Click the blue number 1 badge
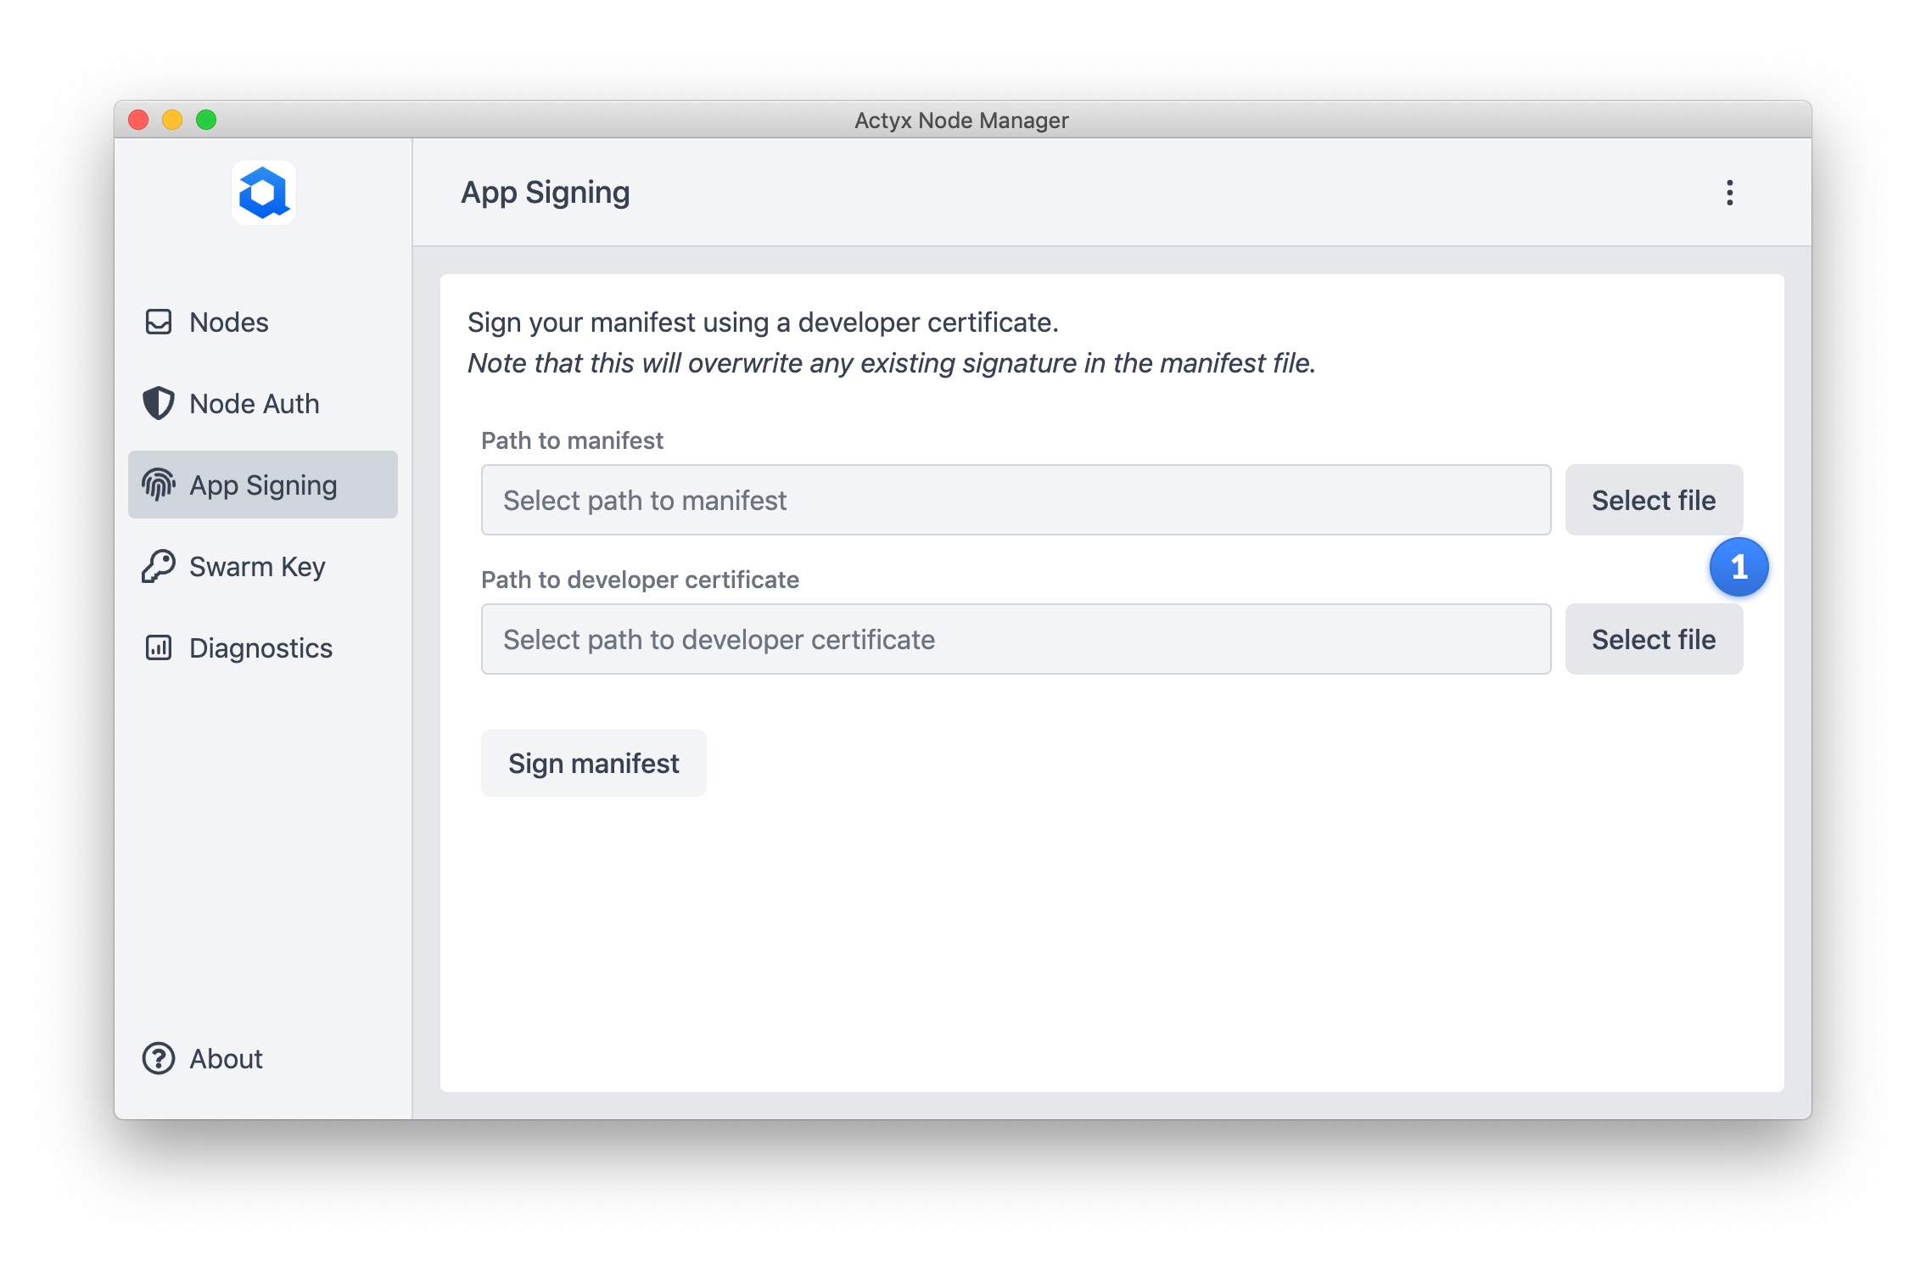 tap(1738, 566)
